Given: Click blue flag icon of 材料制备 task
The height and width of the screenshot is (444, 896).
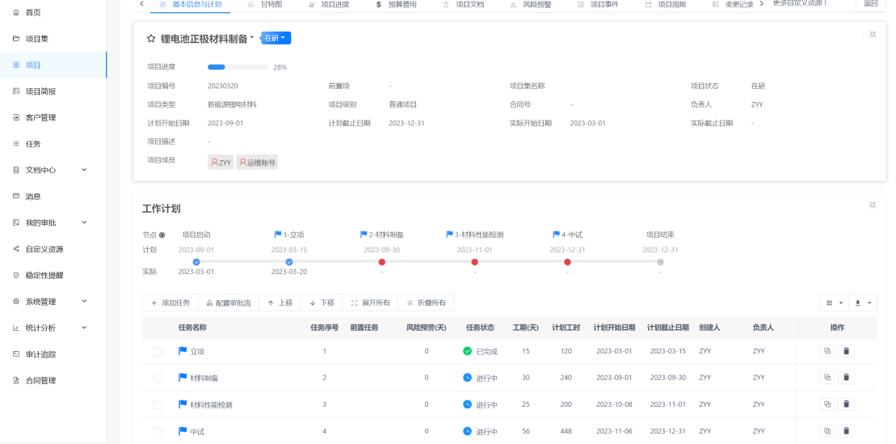Looking at the screenshot, I should click(183, 377).
